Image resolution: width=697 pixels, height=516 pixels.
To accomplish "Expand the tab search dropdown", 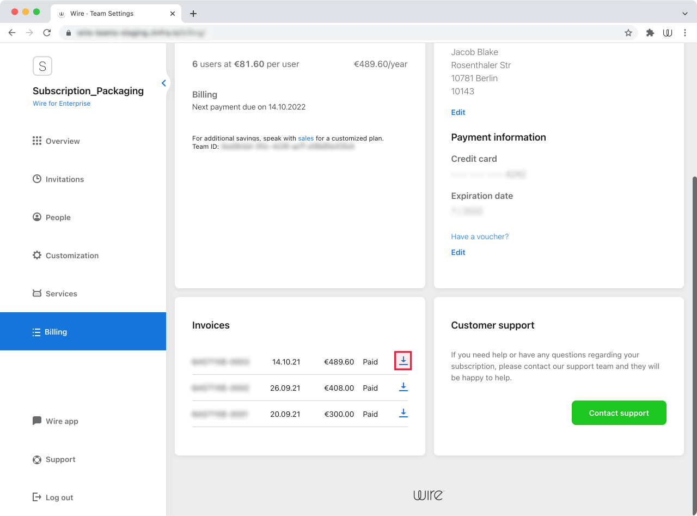I will (685, 14).
